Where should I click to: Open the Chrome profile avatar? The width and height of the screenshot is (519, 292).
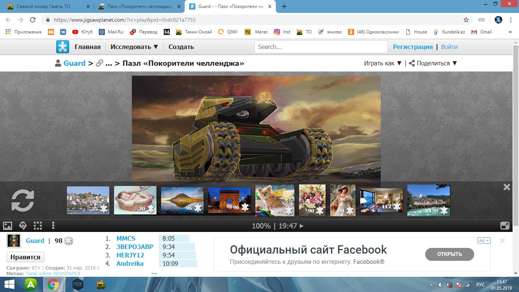click(498, 20)
